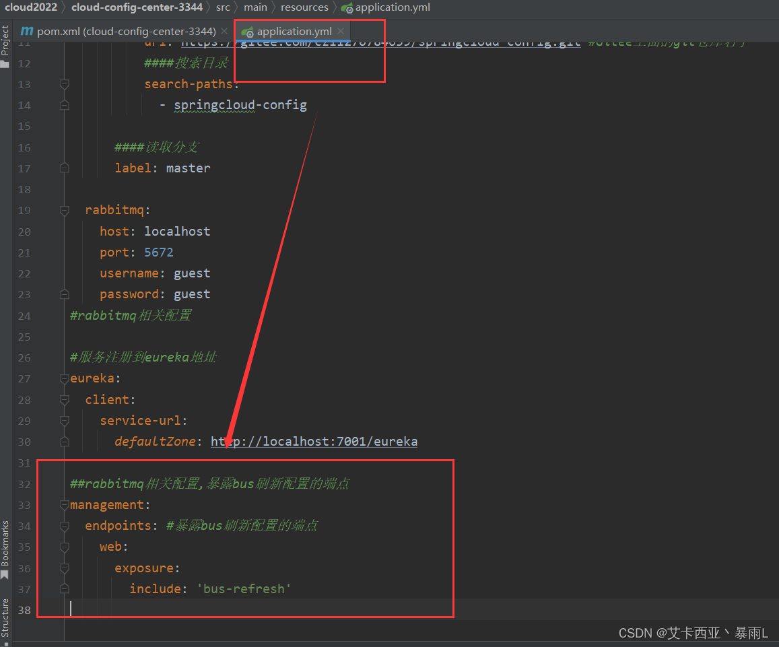Click the endpoints key
Viewport: 779px width, 647px height.
[118, 526]
